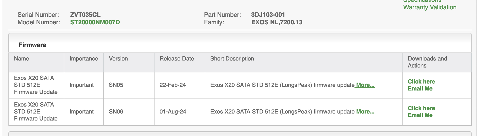Click the Version column header
The height and width of the screenshot is (136, 478).
(x=118, y=59)
